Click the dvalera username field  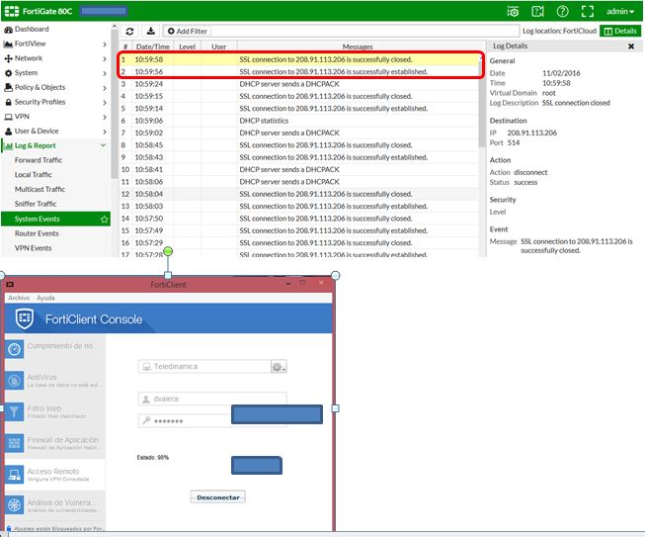point(212,400)
